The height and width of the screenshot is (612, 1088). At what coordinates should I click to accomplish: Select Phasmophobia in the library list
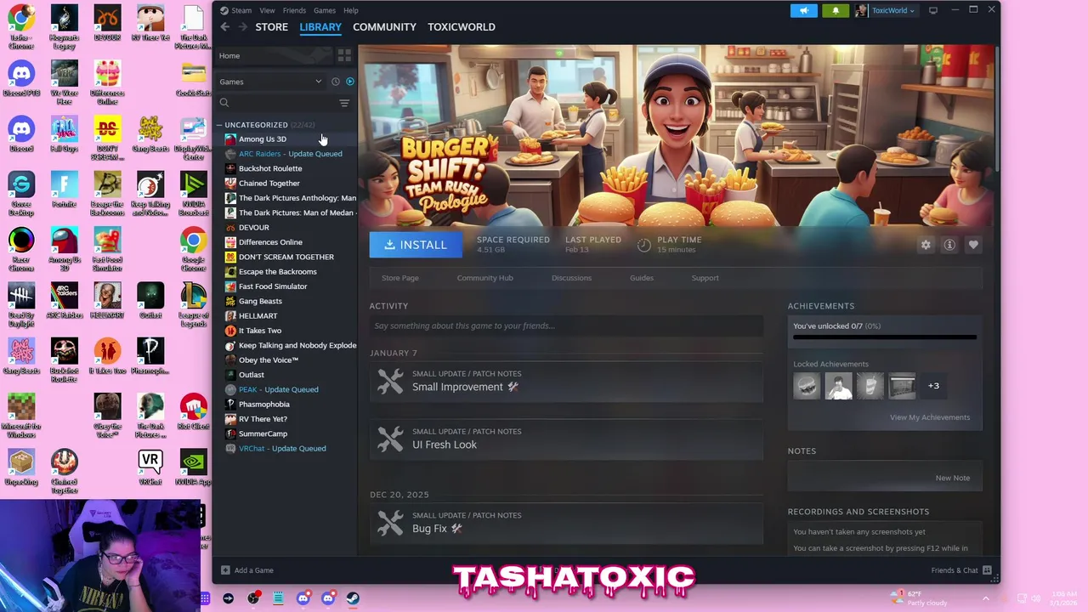point(285,405)
